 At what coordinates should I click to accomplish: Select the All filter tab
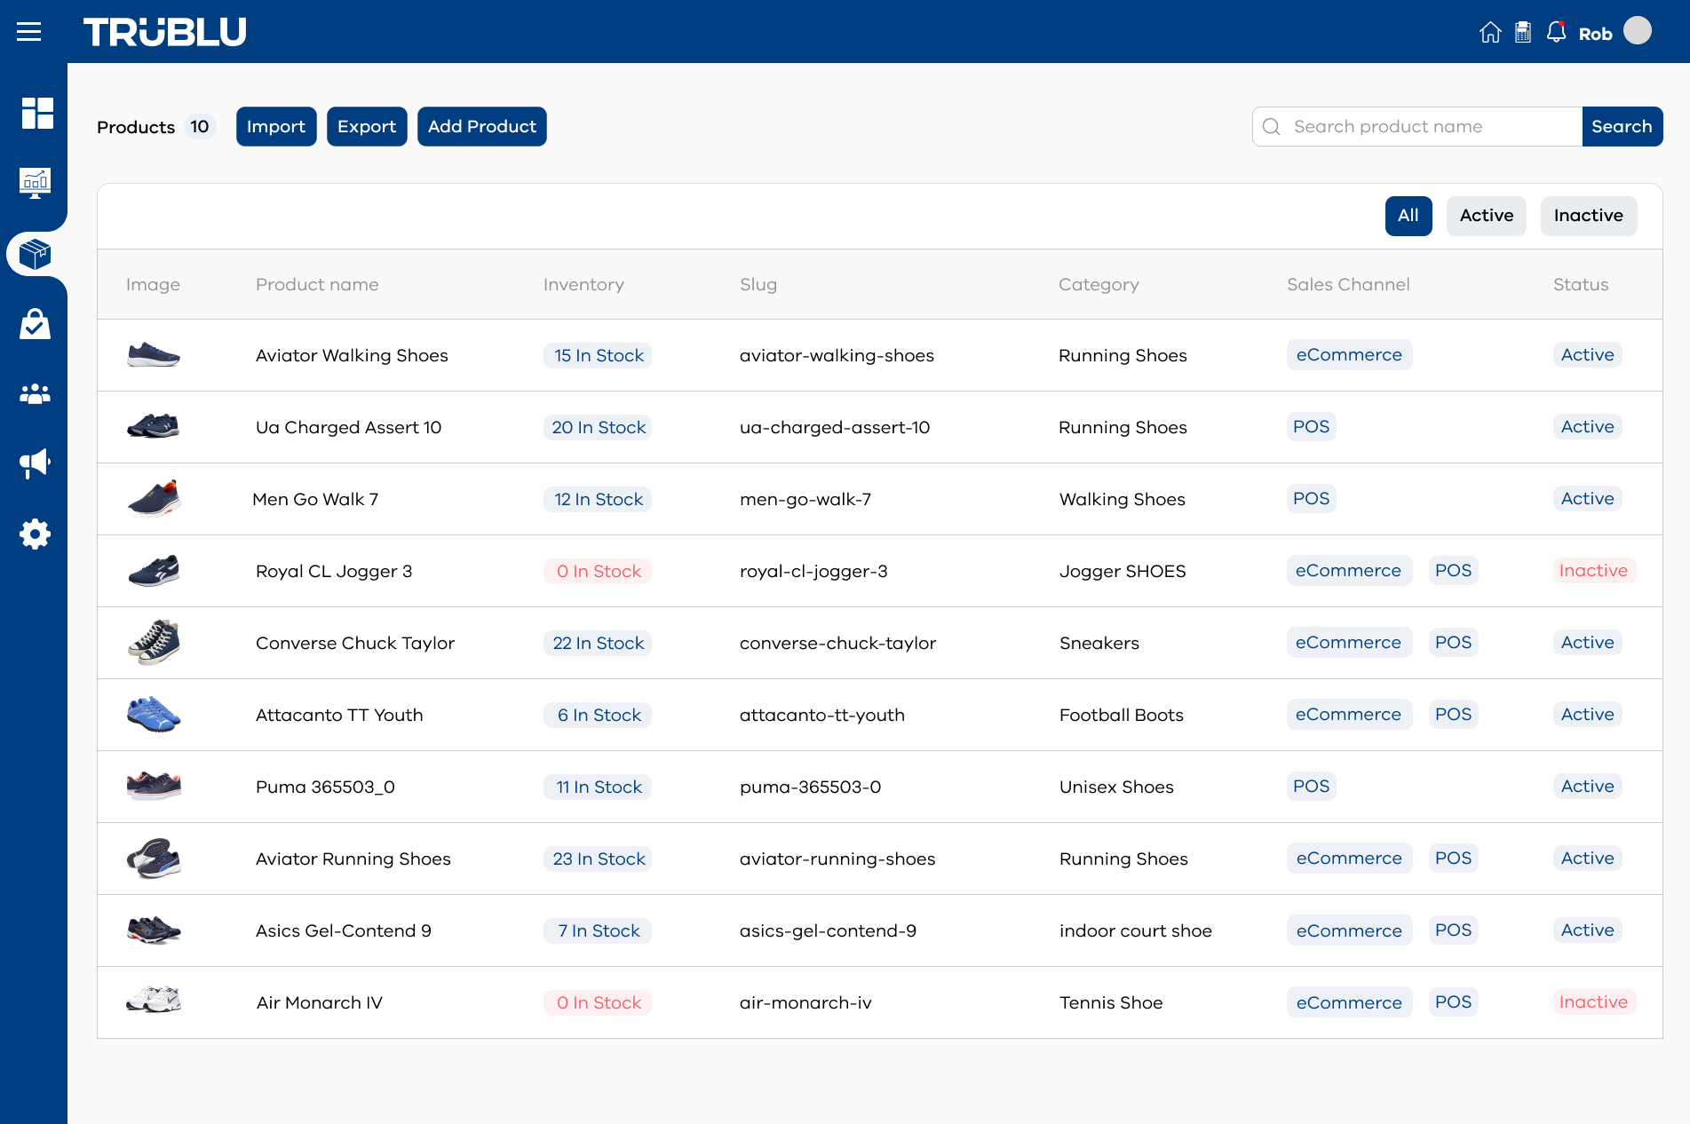pos(1408,216)
